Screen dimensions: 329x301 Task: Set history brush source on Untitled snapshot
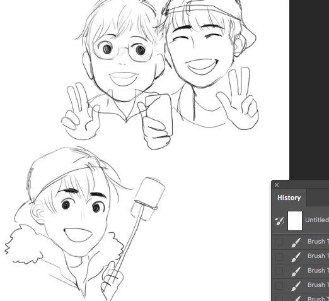pyautogui.click(x=279, y=221)
